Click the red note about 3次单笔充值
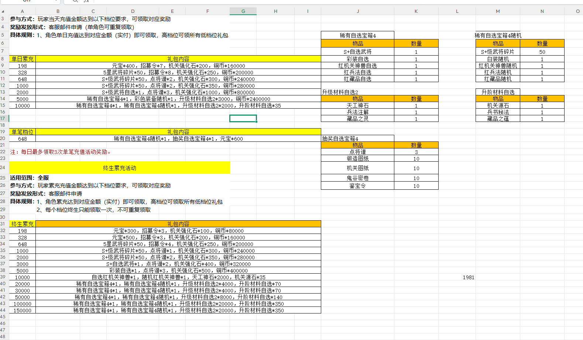This screenshot has height=340, width=583. click(x=61, y=152)
